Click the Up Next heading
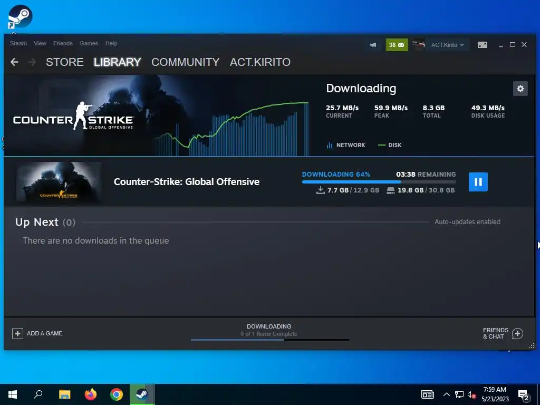The width and height of the screenshot is (540, 405). tap(37, 222)
